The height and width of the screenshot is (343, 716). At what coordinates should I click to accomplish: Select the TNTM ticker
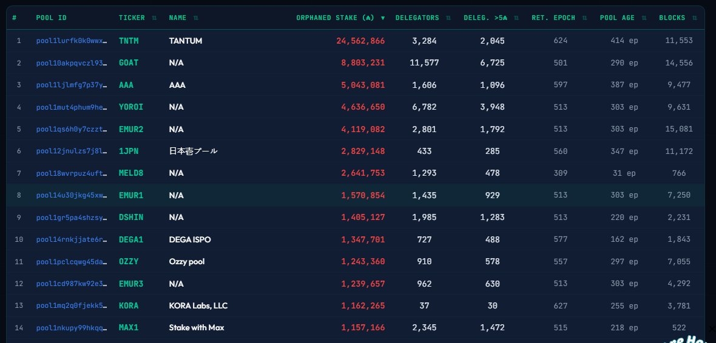129,41
